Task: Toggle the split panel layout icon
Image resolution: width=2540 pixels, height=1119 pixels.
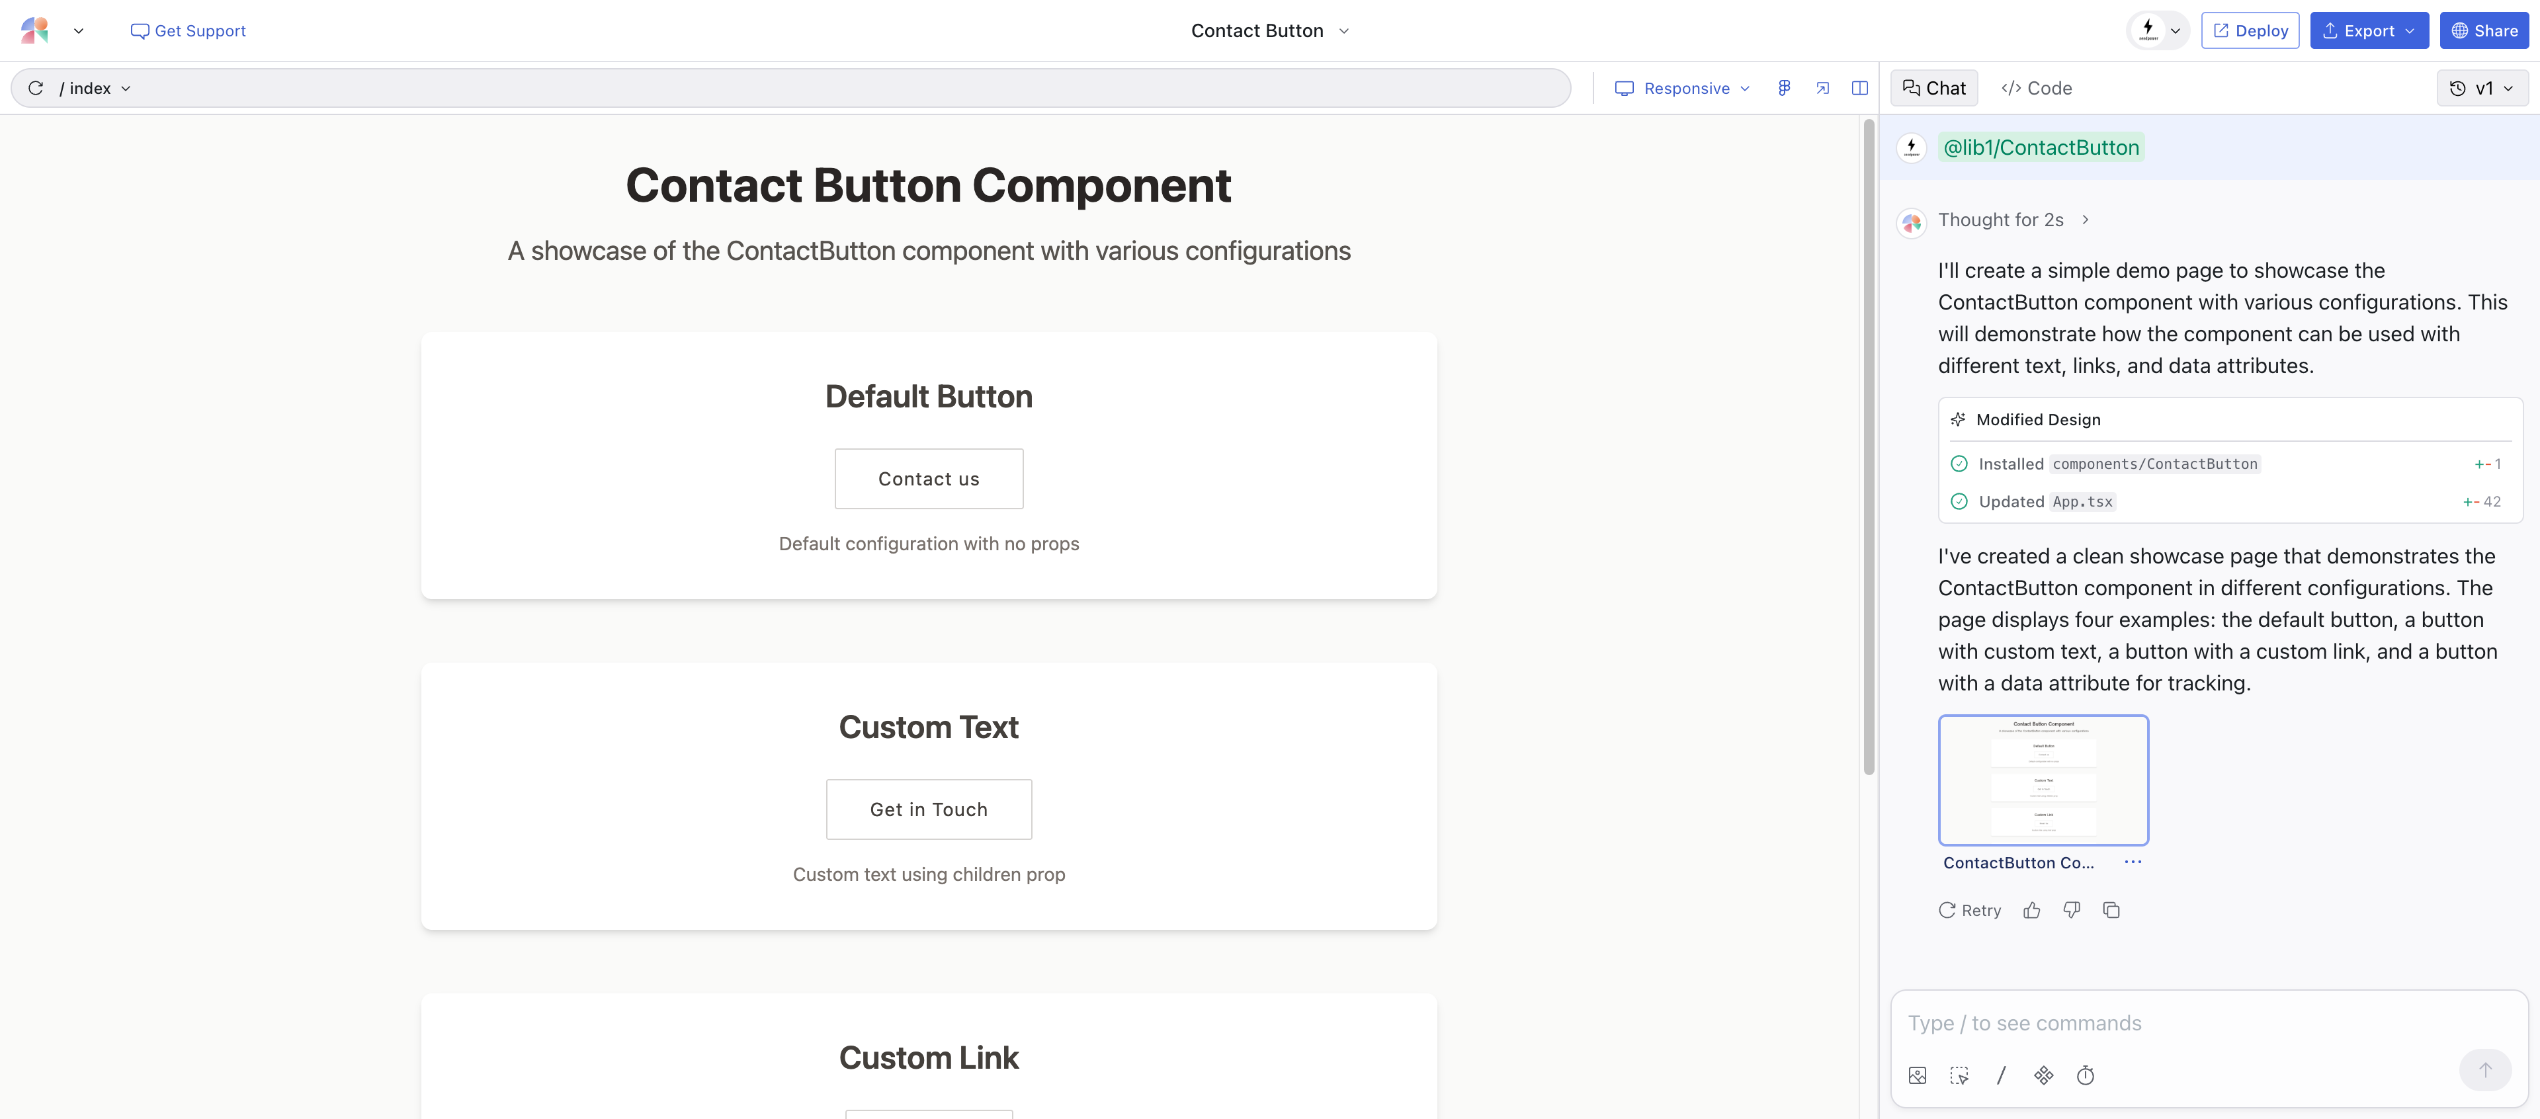Action: point(1859,88)
